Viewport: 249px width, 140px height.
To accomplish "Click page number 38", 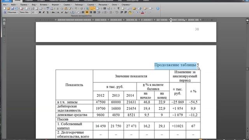I will (x=197, y=29).
